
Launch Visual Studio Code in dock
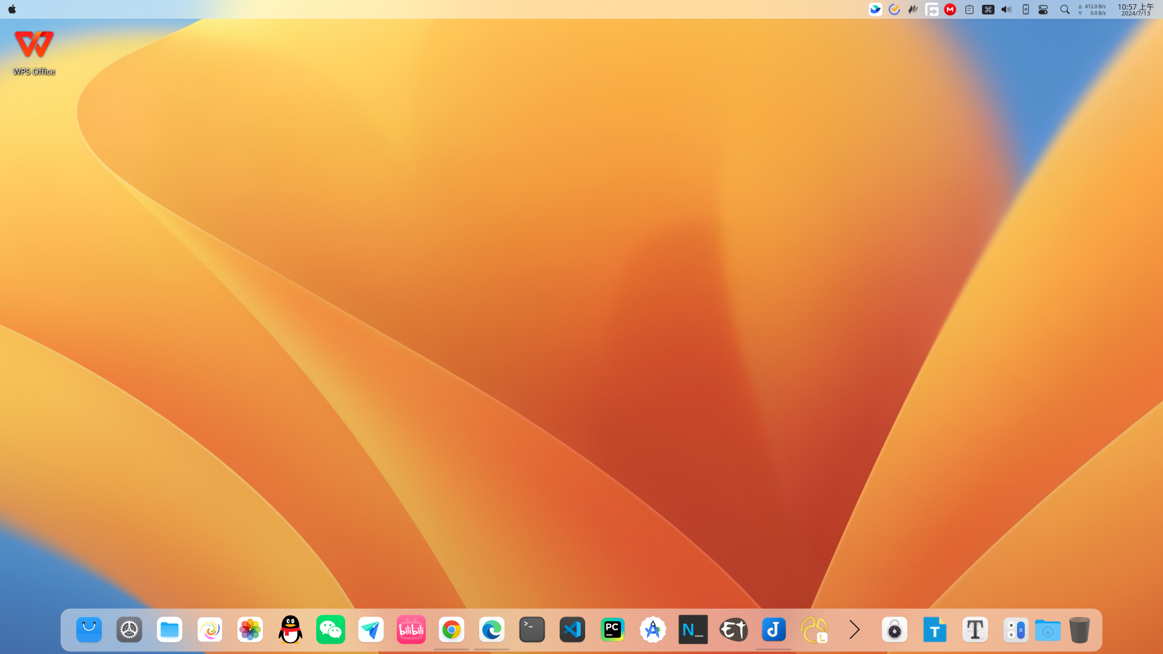[572, 630]
